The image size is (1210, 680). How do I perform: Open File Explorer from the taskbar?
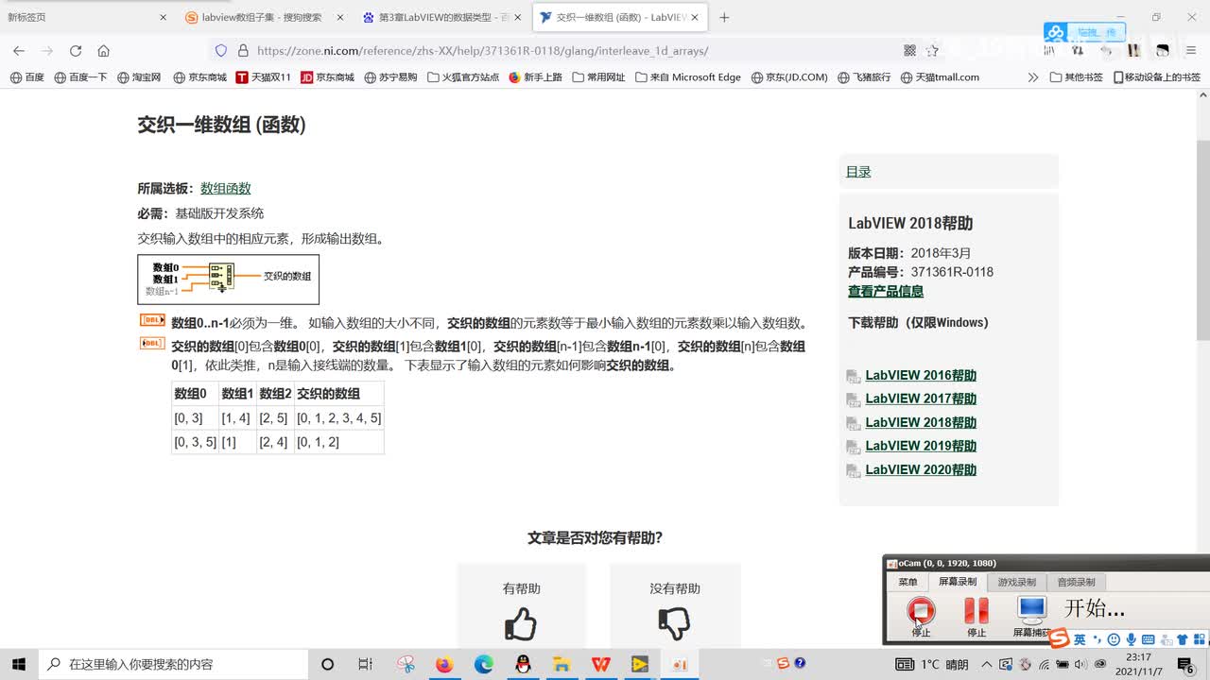click(x=562, y=664)
